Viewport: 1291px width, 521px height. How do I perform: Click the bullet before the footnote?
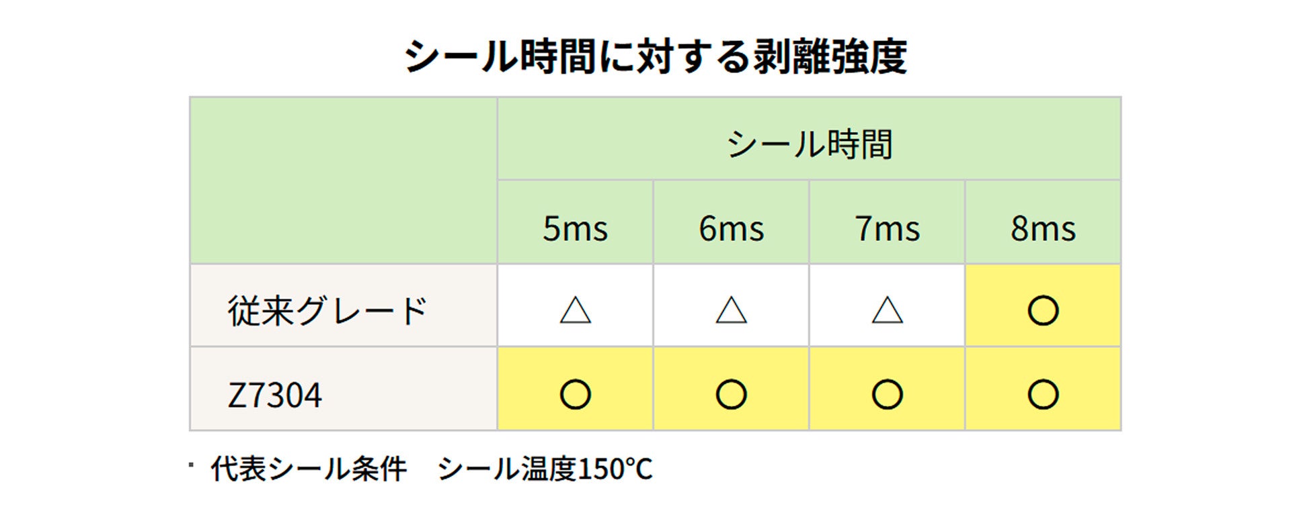click(192, 464)
